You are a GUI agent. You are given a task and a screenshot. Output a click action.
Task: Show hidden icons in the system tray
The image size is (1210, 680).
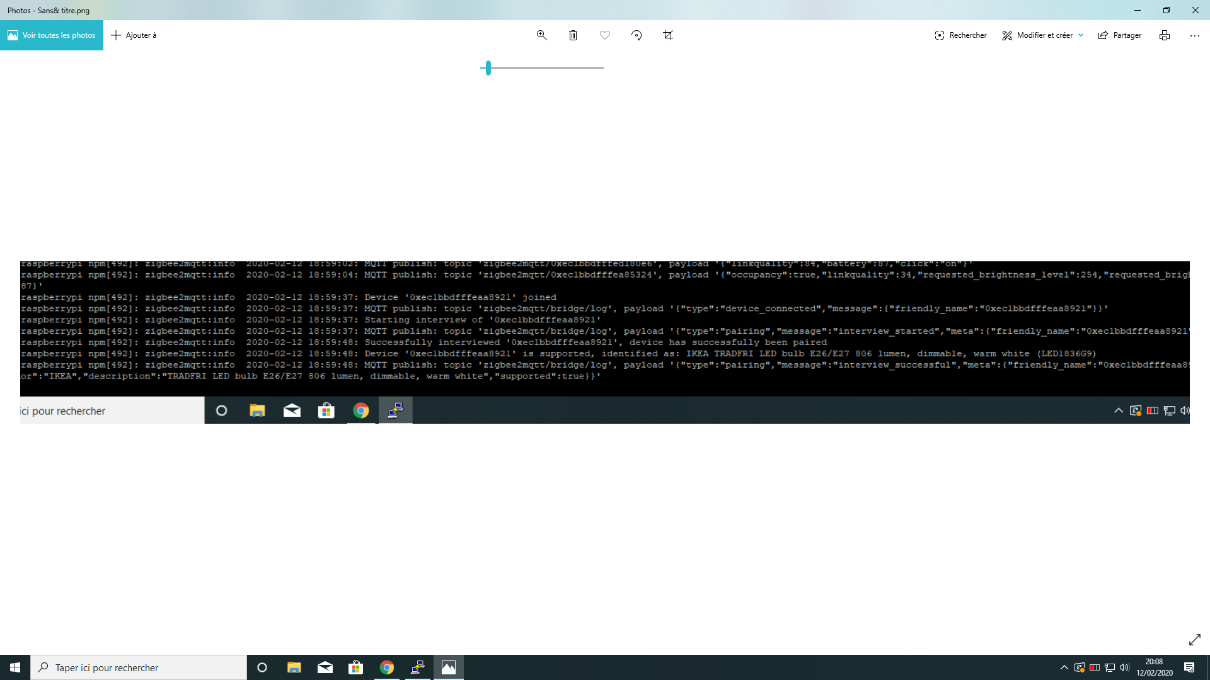1063,667
